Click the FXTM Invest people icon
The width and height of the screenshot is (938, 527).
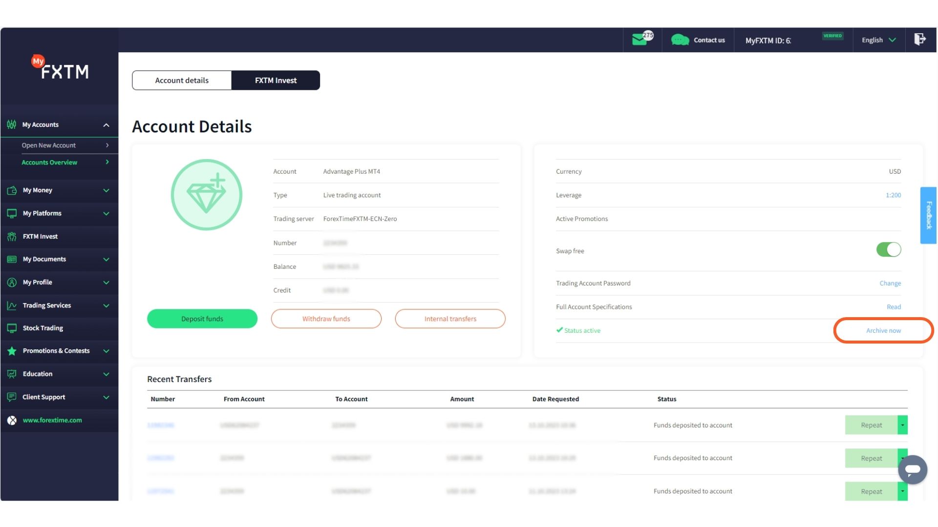point(12,237)
